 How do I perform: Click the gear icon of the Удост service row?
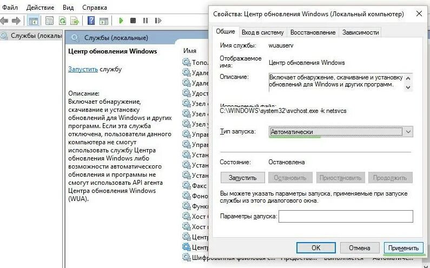[187, 93]
